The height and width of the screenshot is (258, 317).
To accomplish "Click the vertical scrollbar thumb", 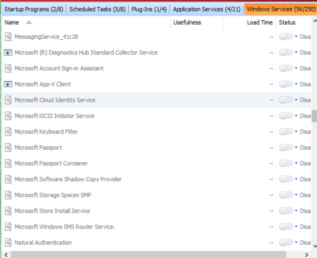I will pos(314,116).
